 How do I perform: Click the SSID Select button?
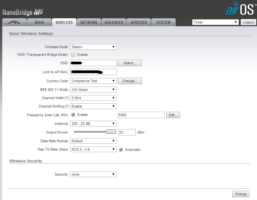(130, 63)
